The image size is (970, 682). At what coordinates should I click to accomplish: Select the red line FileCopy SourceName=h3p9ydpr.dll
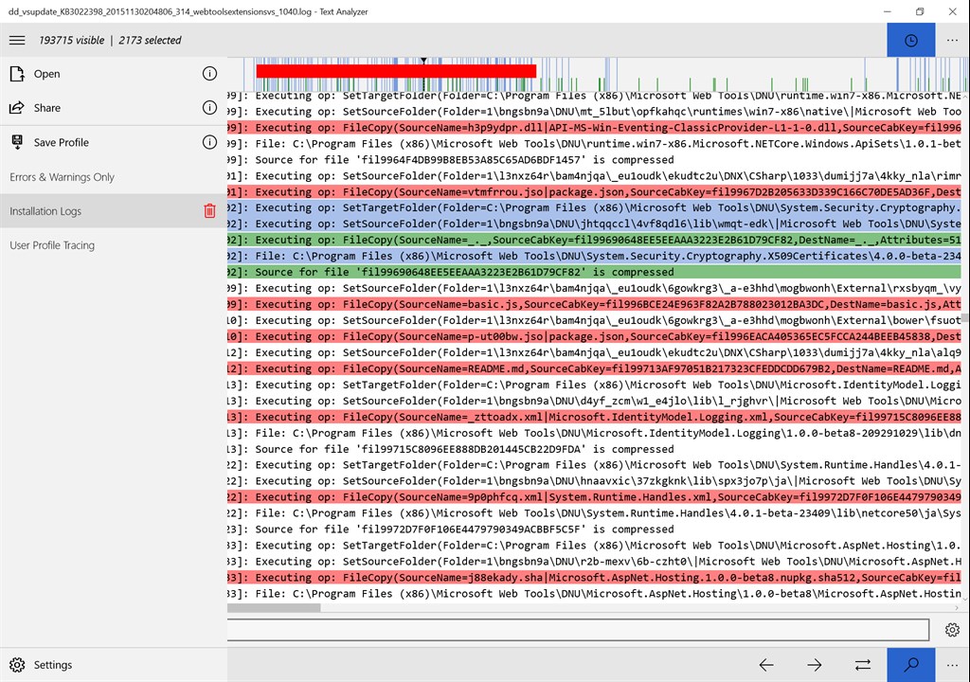pyautogui.click(x=594, y=128)
